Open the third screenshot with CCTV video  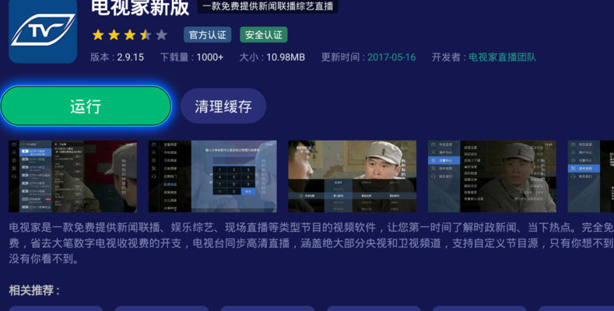tap(353, 176)
